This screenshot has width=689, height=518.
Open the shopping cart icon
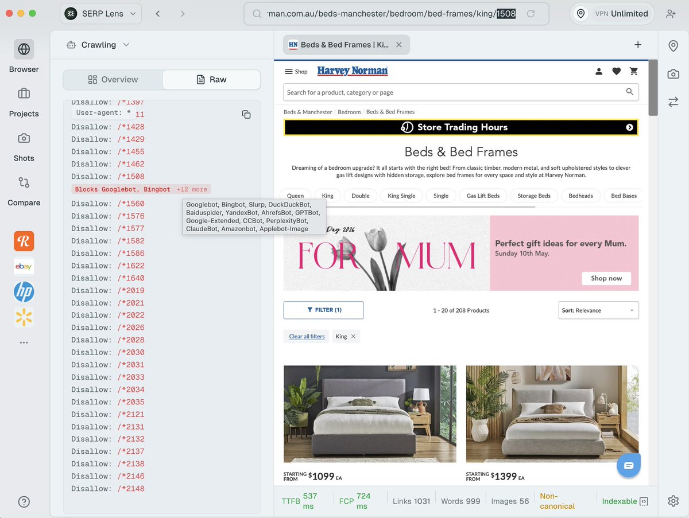coord(634,71)
